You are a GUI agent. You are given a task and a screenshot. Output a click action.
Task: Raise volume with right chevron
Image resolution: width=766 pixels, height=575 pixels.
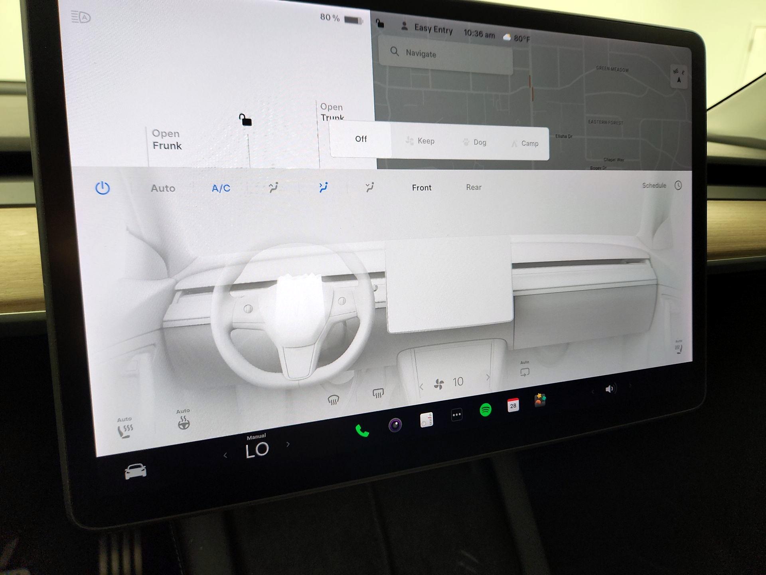click(x=630, y=385)
